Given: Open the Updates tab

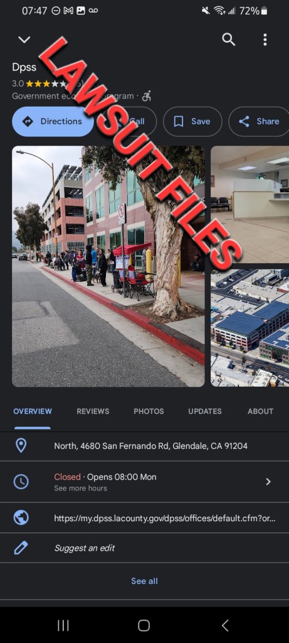Looking at the screenshot, I should pyautogui.click(x=204, y=411).
